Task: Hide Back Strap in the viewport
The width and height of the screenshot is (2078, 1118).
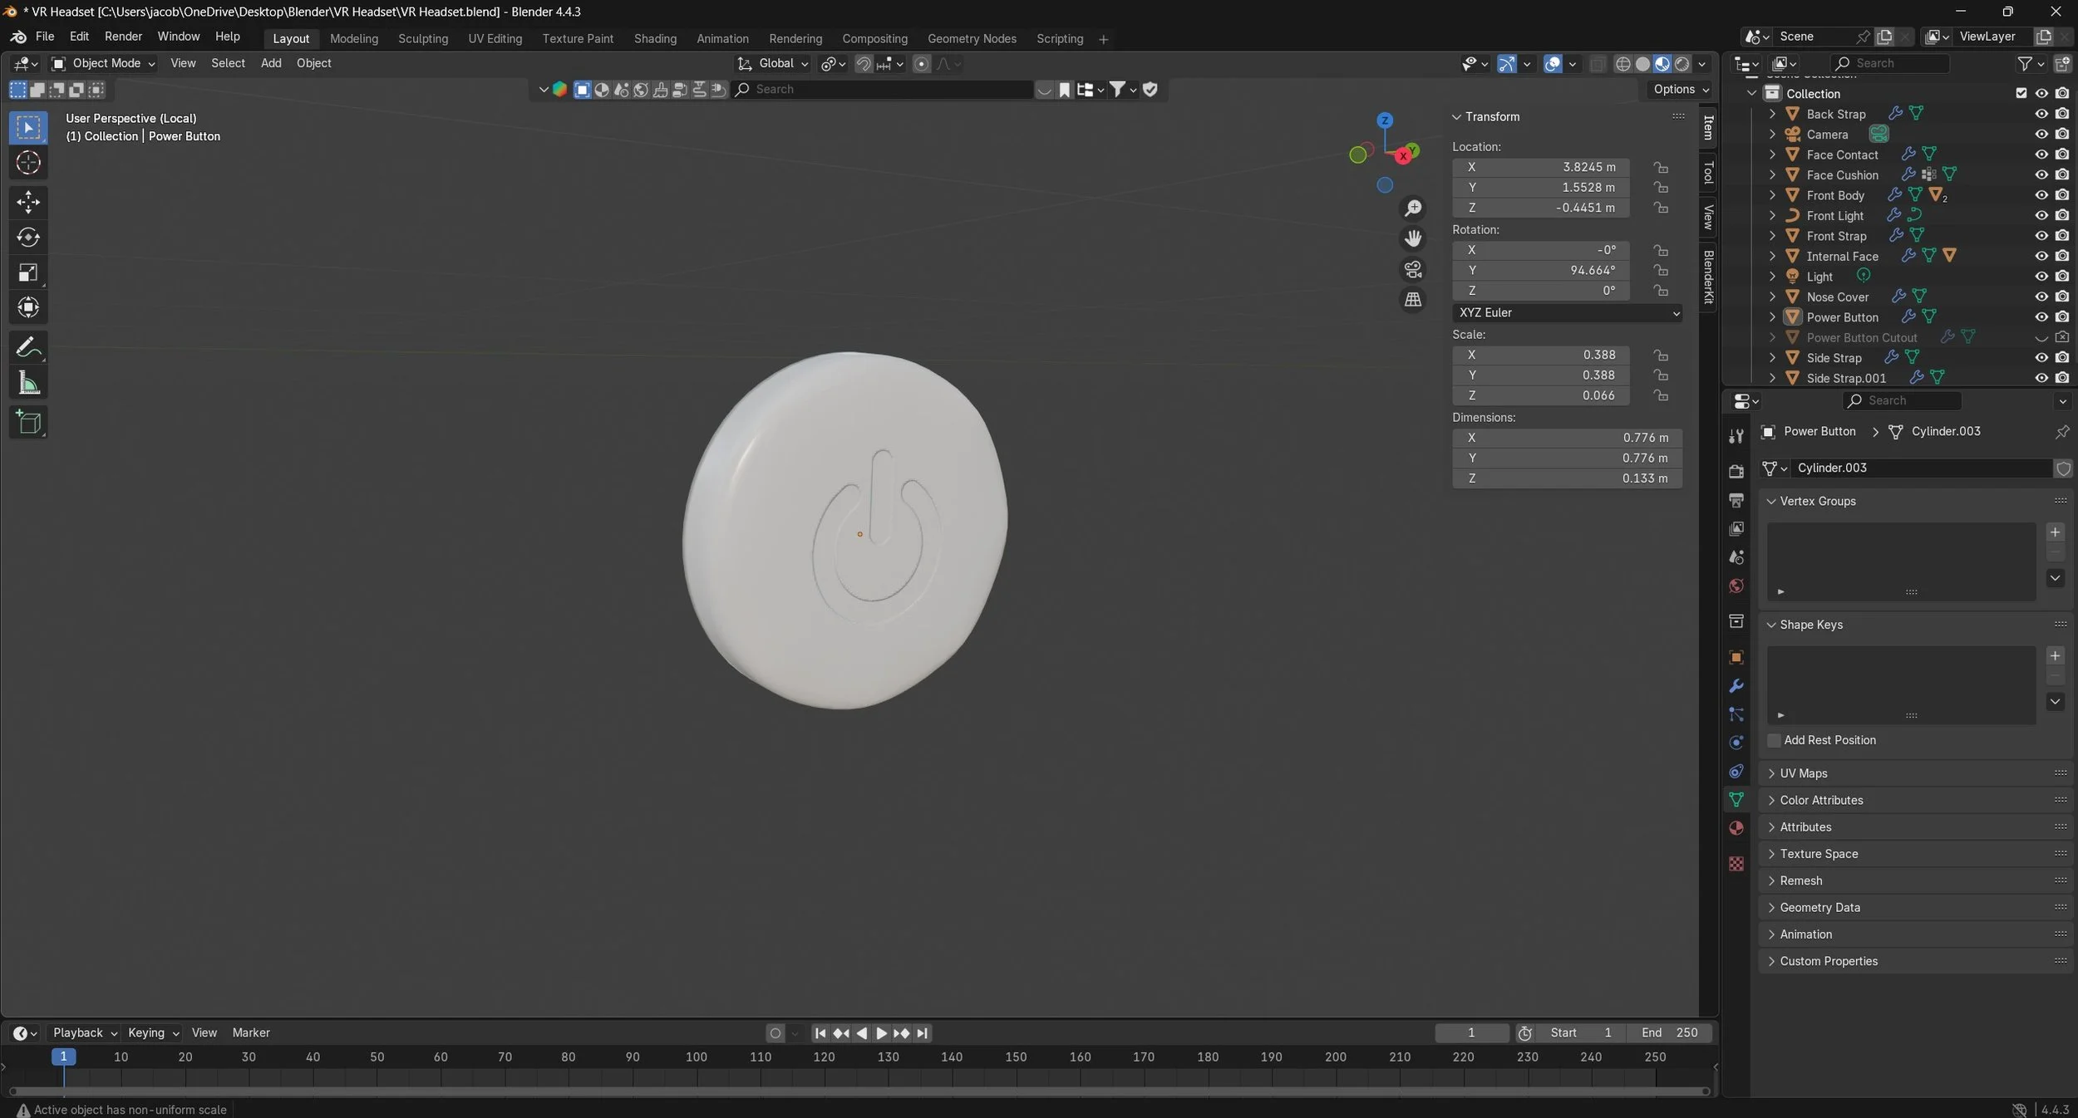Action: [2041, 114]
